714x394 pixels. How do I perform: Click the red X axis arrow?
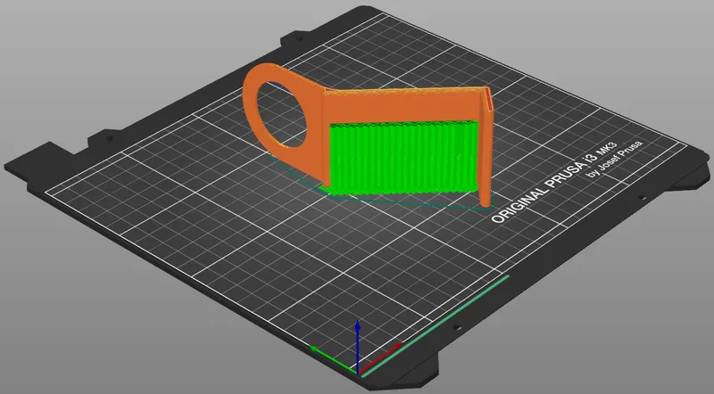pyautogui.click(x=381, y=358)
